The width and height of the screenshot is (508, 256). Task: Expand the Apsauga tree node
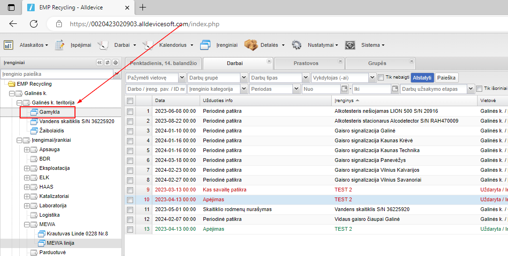27,150
